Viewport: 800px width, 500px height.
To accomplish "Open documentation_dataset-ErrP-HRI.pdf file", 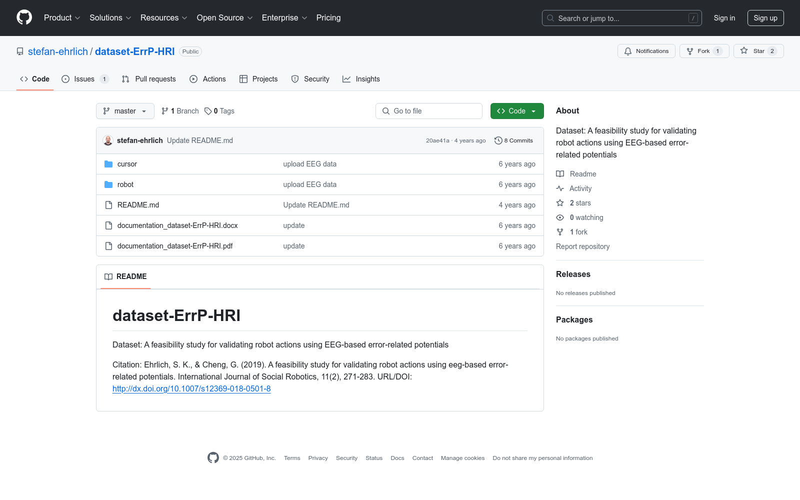I will coord(175,246).
